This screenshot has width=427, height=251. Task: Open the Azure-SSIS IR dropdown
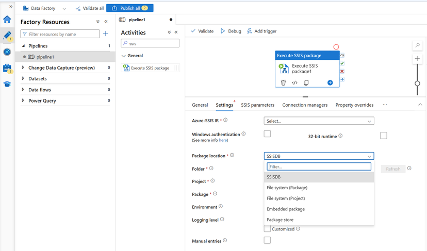click(319, 121)
